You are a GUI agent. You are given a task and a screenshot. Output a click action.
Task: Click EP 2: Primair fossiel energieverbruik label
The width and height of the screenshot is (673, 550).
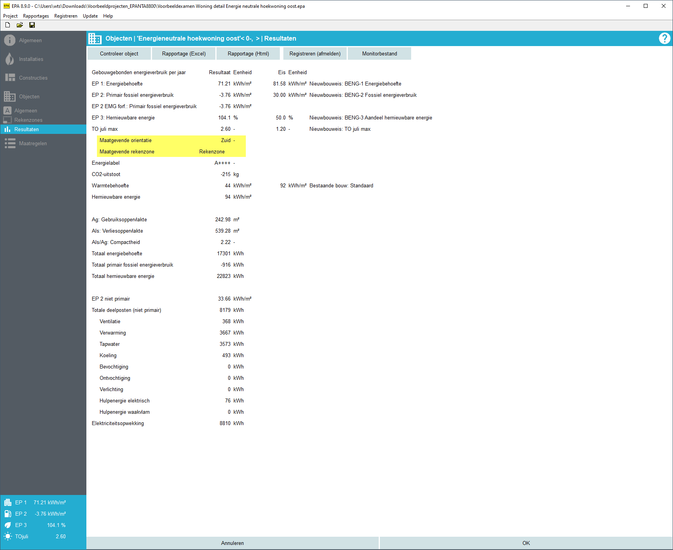132,95
